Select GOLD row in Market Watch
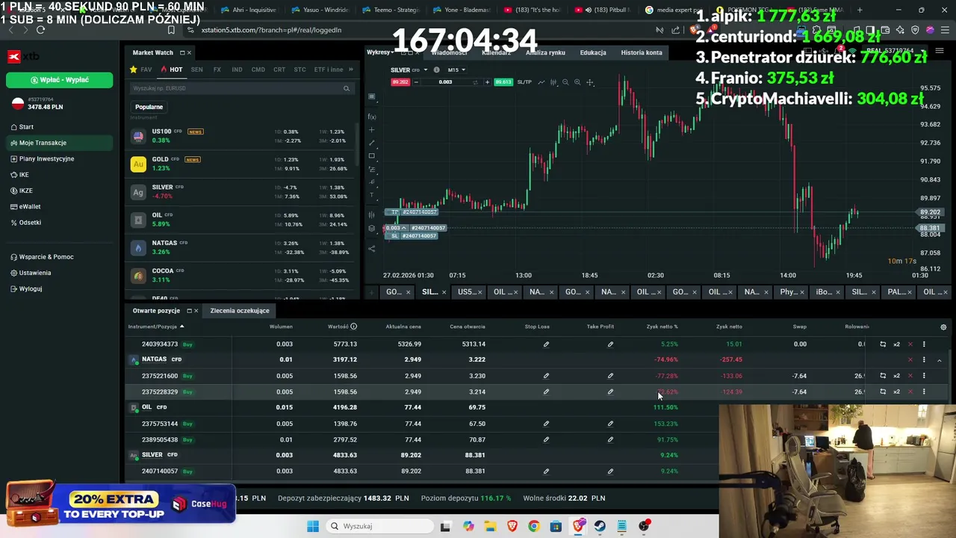The image size is (956, 538). 240,164
